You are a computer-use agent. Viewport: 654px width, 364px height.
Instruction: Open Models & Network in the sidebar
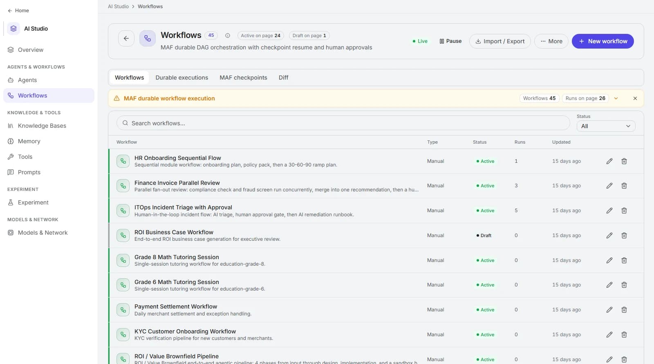[49, 233]
